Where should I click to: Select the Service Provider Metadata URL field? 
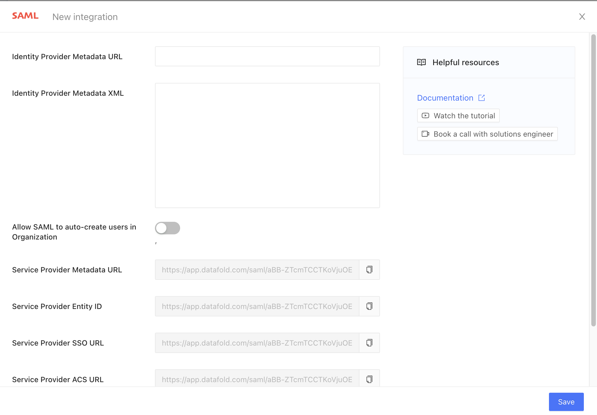pos(257,270)
